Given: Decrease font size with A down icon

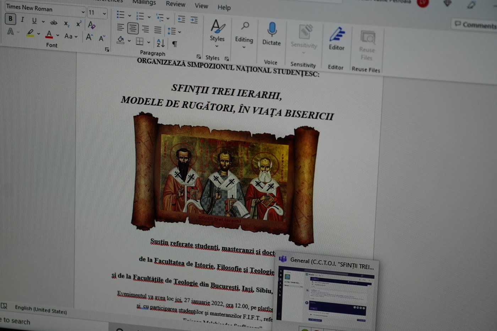Looking at the screenshot, I should coord(102,38).
